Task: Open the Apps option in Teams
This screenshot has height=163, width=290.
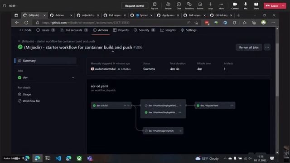Action: [x=210, y=6]
